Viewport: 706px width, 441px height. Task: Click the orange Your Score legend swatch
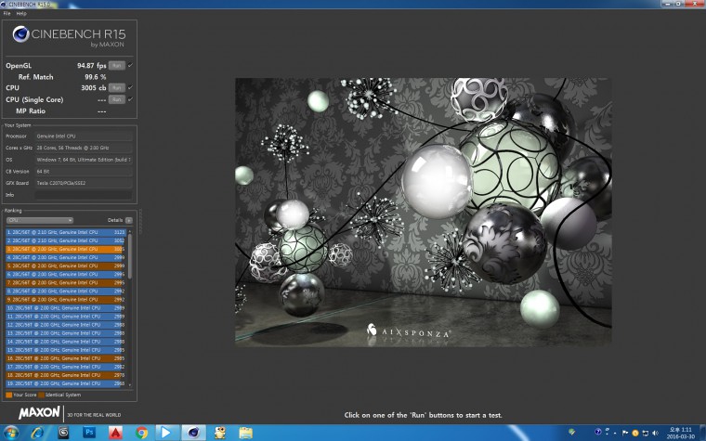(9, 395)
